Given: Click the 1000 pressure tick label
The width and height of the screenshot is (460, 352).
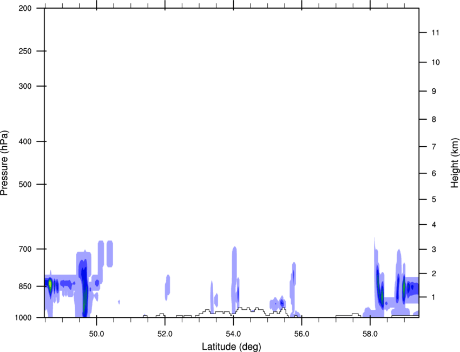Looking at the screenshot, I should (23, 317).
